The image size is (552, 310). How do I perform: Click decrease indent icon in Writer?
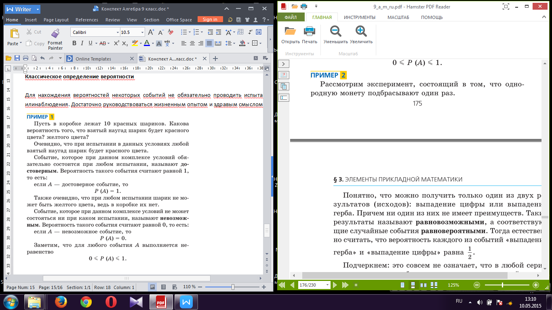click(210, 32)
